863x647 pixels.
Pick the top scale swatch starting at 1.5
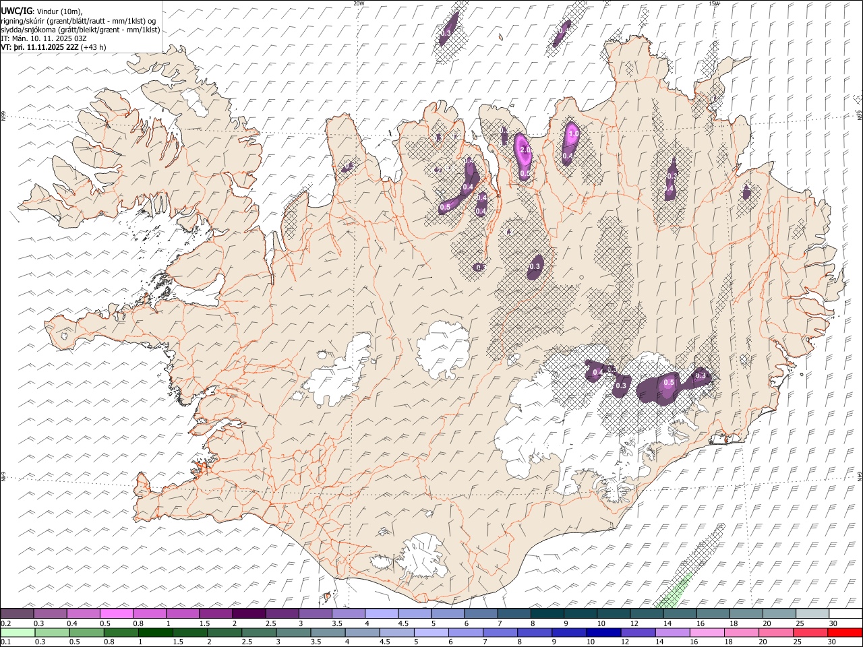[216, 614]
